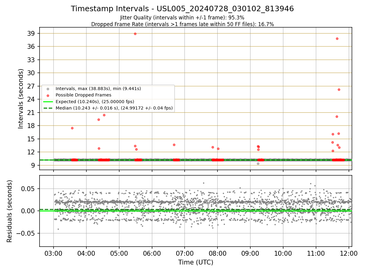
Task: Select the red point near 38 seconds after 11:30
Action: point(337,39)
